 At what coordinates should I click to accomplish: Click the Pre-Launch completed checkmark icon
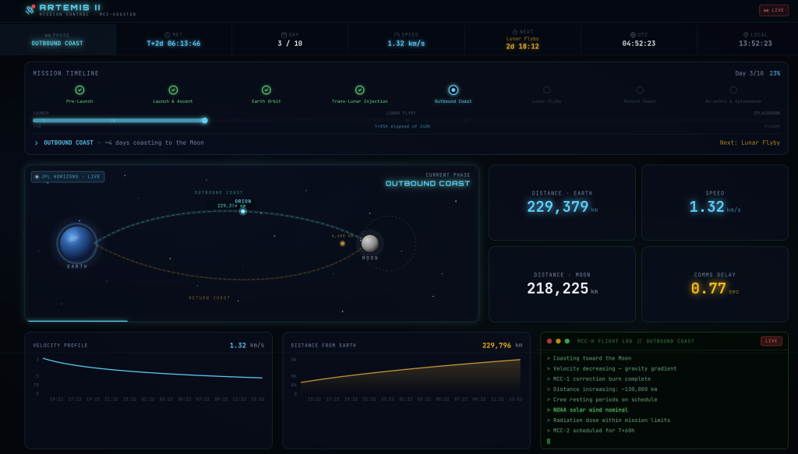point(79,90)
